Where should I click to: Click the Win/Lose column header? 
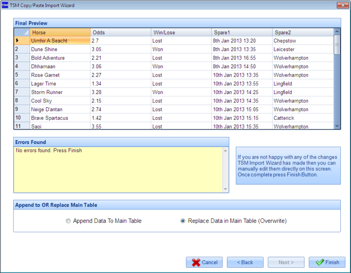pos(181,32)
